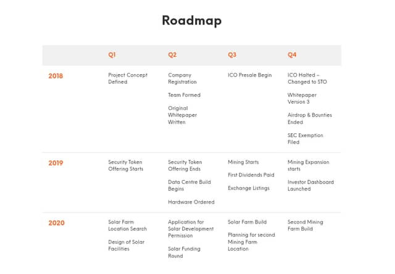This screenshot has width=395, height=274.
Task: Click Hardware Ordered milestone
Action: pos(191,202)
